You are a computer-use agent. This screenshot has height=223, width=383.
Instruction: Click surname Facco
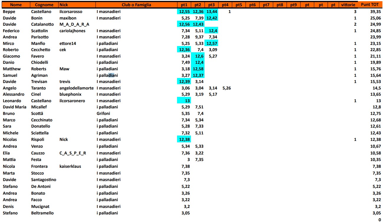click(x=37, y=200)
